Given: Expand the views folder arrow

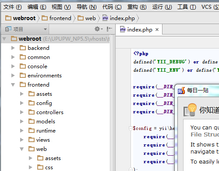Looking at the screenshot, I should (22, 140).
